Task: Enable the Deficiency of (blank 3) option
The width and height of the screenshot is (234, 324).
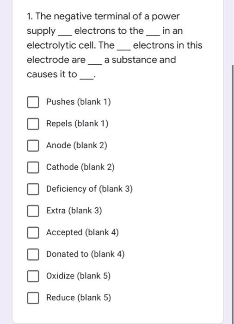Action: coord(33,189)
